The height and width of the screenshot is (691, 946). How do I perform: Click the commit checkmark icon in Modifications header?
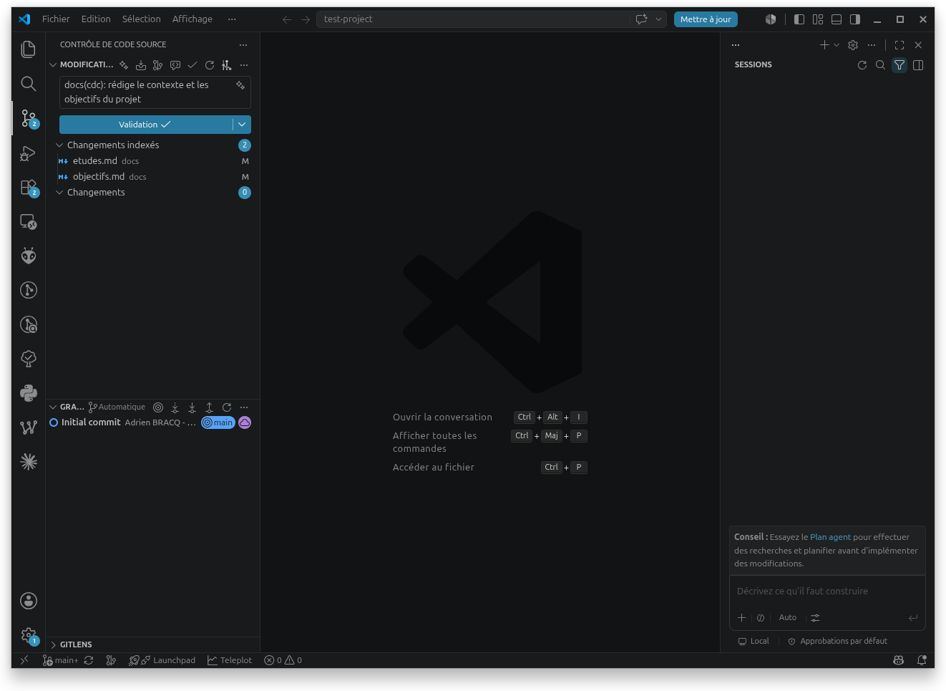click(x=192, y=65)
